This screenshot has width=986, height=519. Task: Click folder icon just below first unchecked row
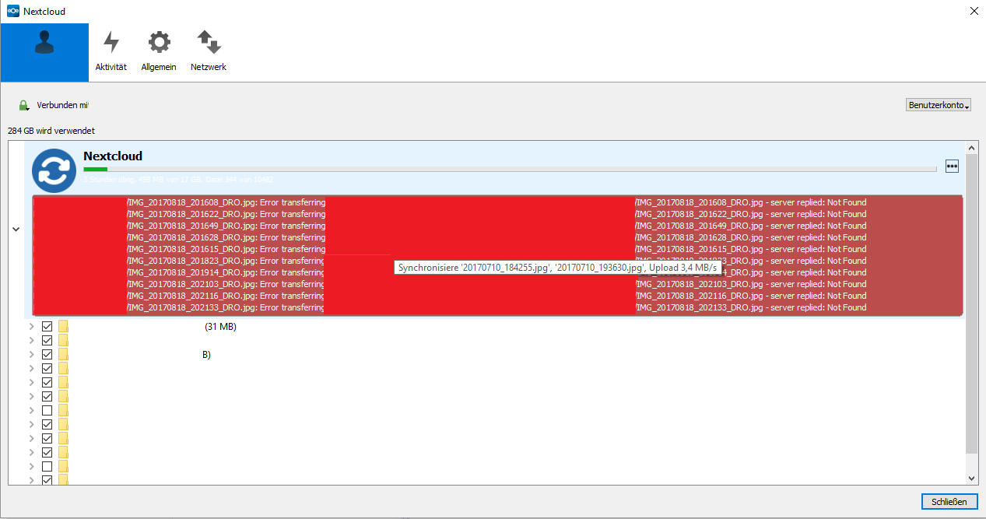pos(64,424)
